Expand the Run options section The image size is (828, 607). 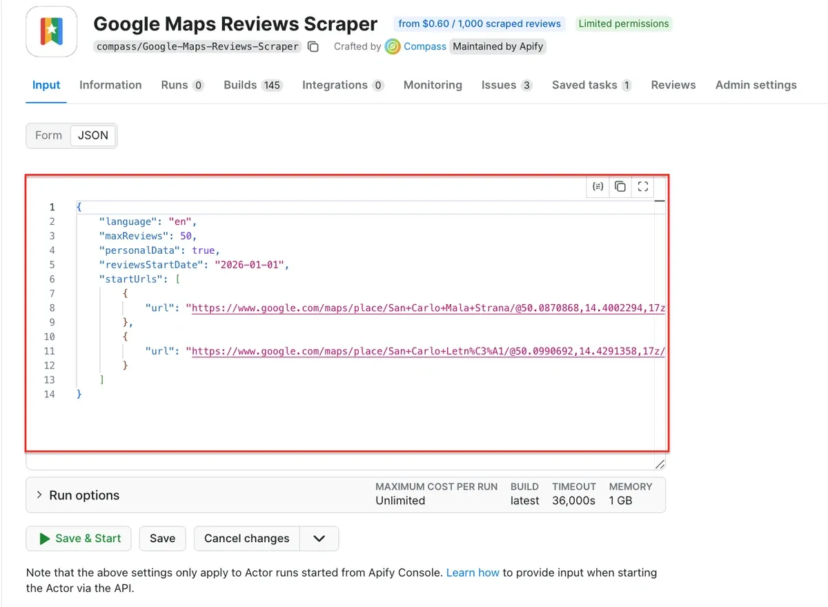(x=346, y=495)
